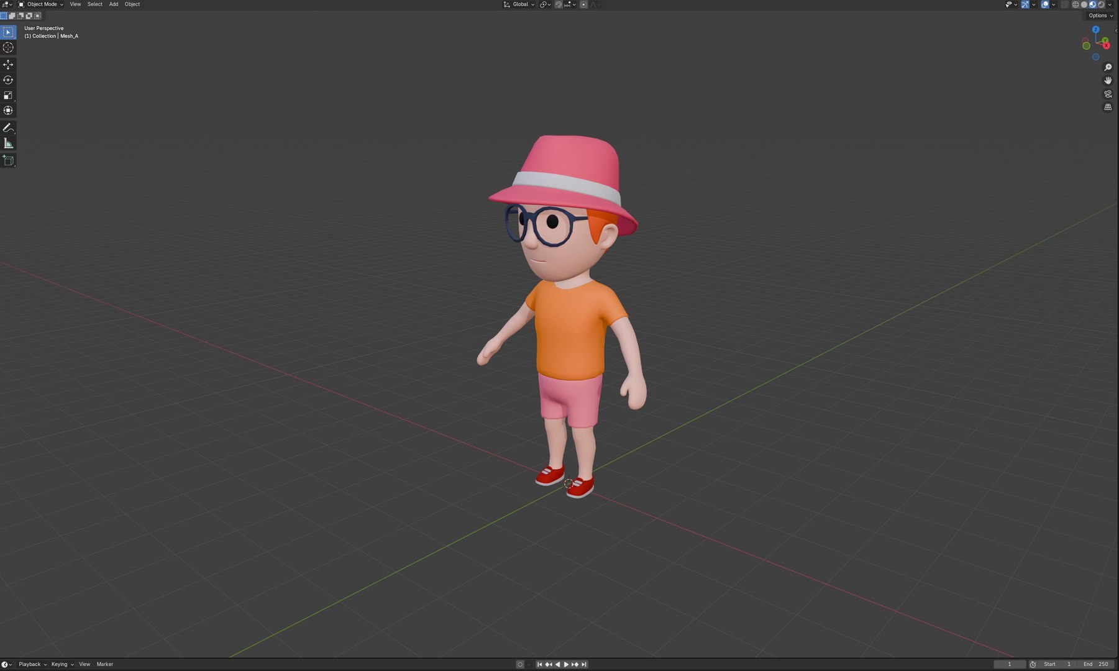This screenshot has height=671, width=1119.
Task: Click the current frame field
Action: pos(1010,664)
